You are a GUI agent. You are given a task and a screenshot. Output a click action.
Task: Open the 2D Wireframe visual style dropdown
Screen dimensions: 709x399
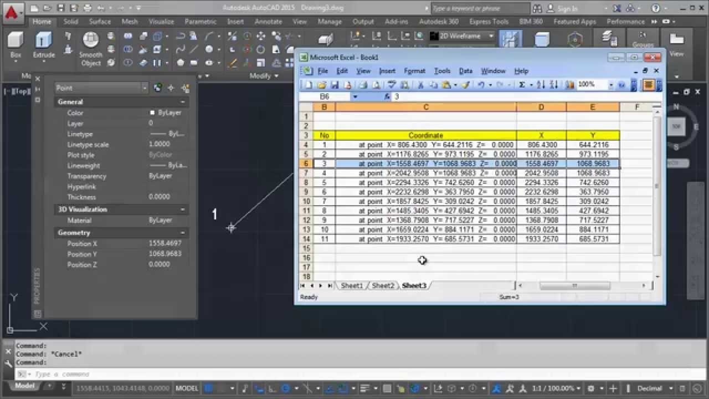pyautogui.click(x=461, y=36)
